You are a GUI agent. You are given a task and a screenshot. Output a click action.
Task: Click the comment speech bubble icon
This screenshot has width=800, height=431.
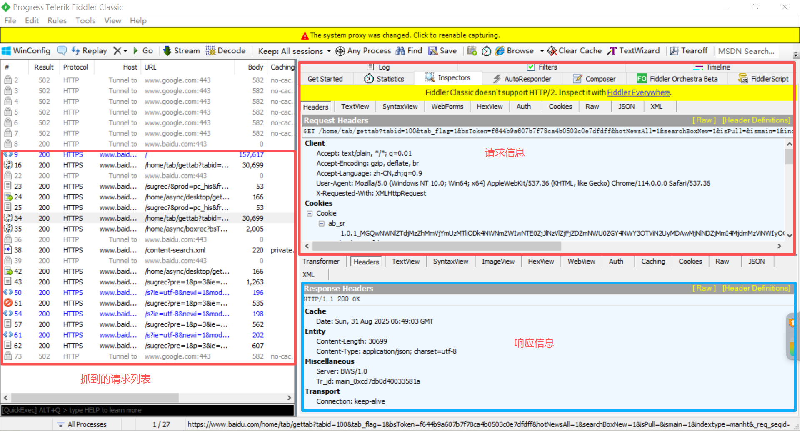coord(62,51)
